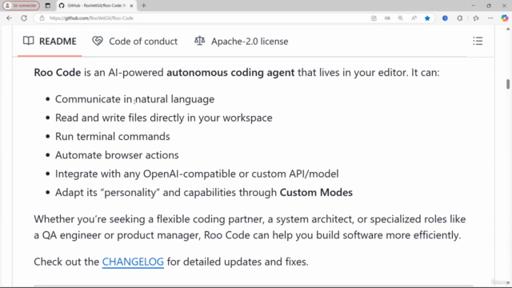
Task: Minimize the browser window
Action: pyautogui.click(x=474, y=6)
